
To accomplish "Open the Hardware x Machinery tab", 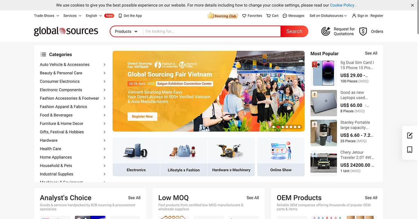I will (x=231, y=157).
